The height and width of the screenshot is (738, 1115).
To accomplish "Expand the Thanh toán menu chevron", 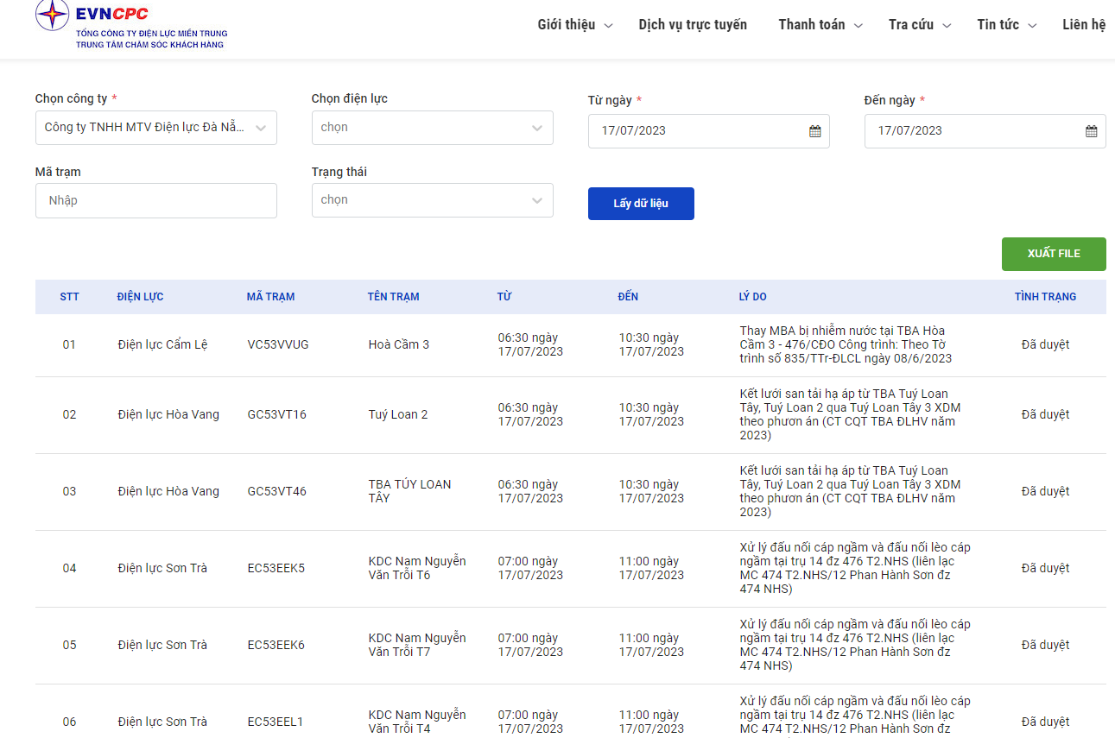I will point(858,26).
